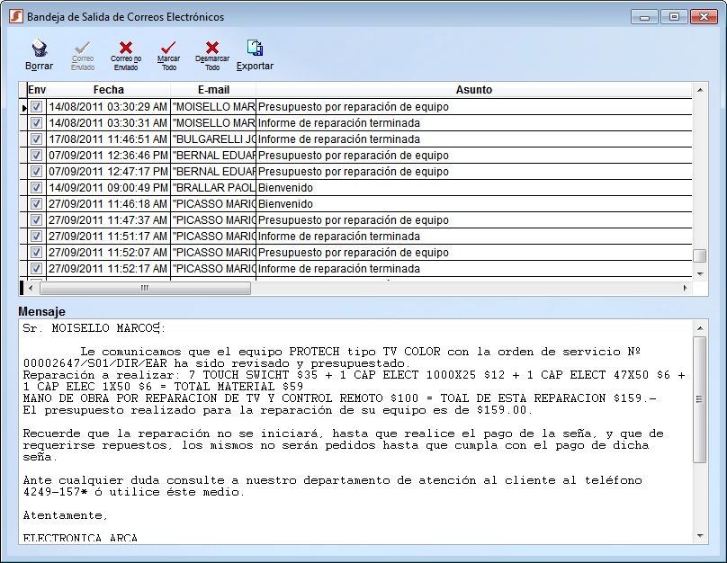Click the Asunto column header

pos(474,90)
